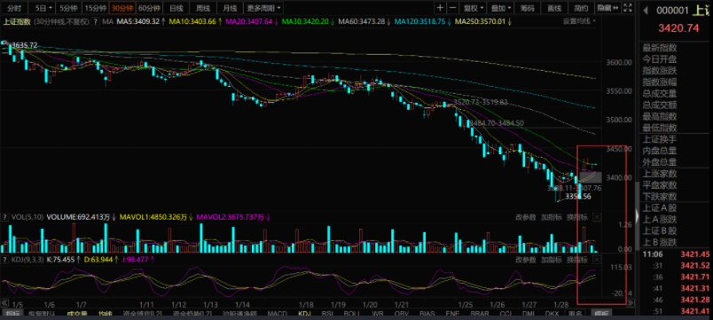Click the fullscreen expand icon
Screen dimensions: 713x320
628,8
